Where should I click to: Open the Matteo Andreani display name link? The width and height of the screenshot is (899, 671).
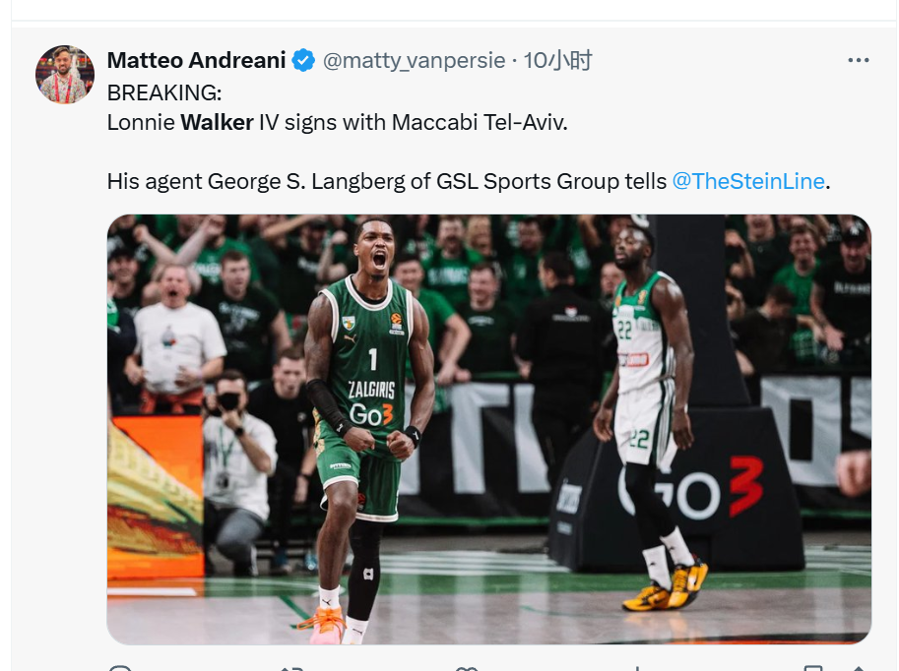coord(196,60)
